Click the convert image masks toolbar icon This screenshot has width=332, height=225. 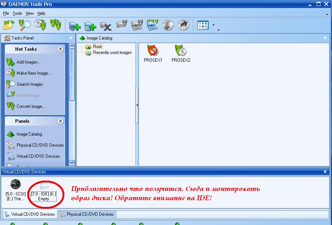pos(56,25)
